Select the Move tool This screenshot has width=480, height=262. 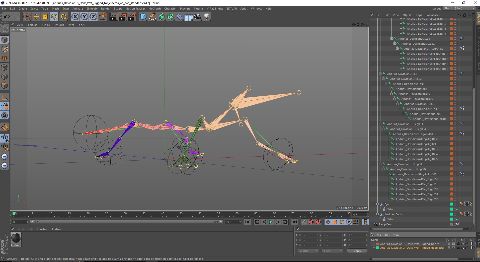click(x=36, y=17)
